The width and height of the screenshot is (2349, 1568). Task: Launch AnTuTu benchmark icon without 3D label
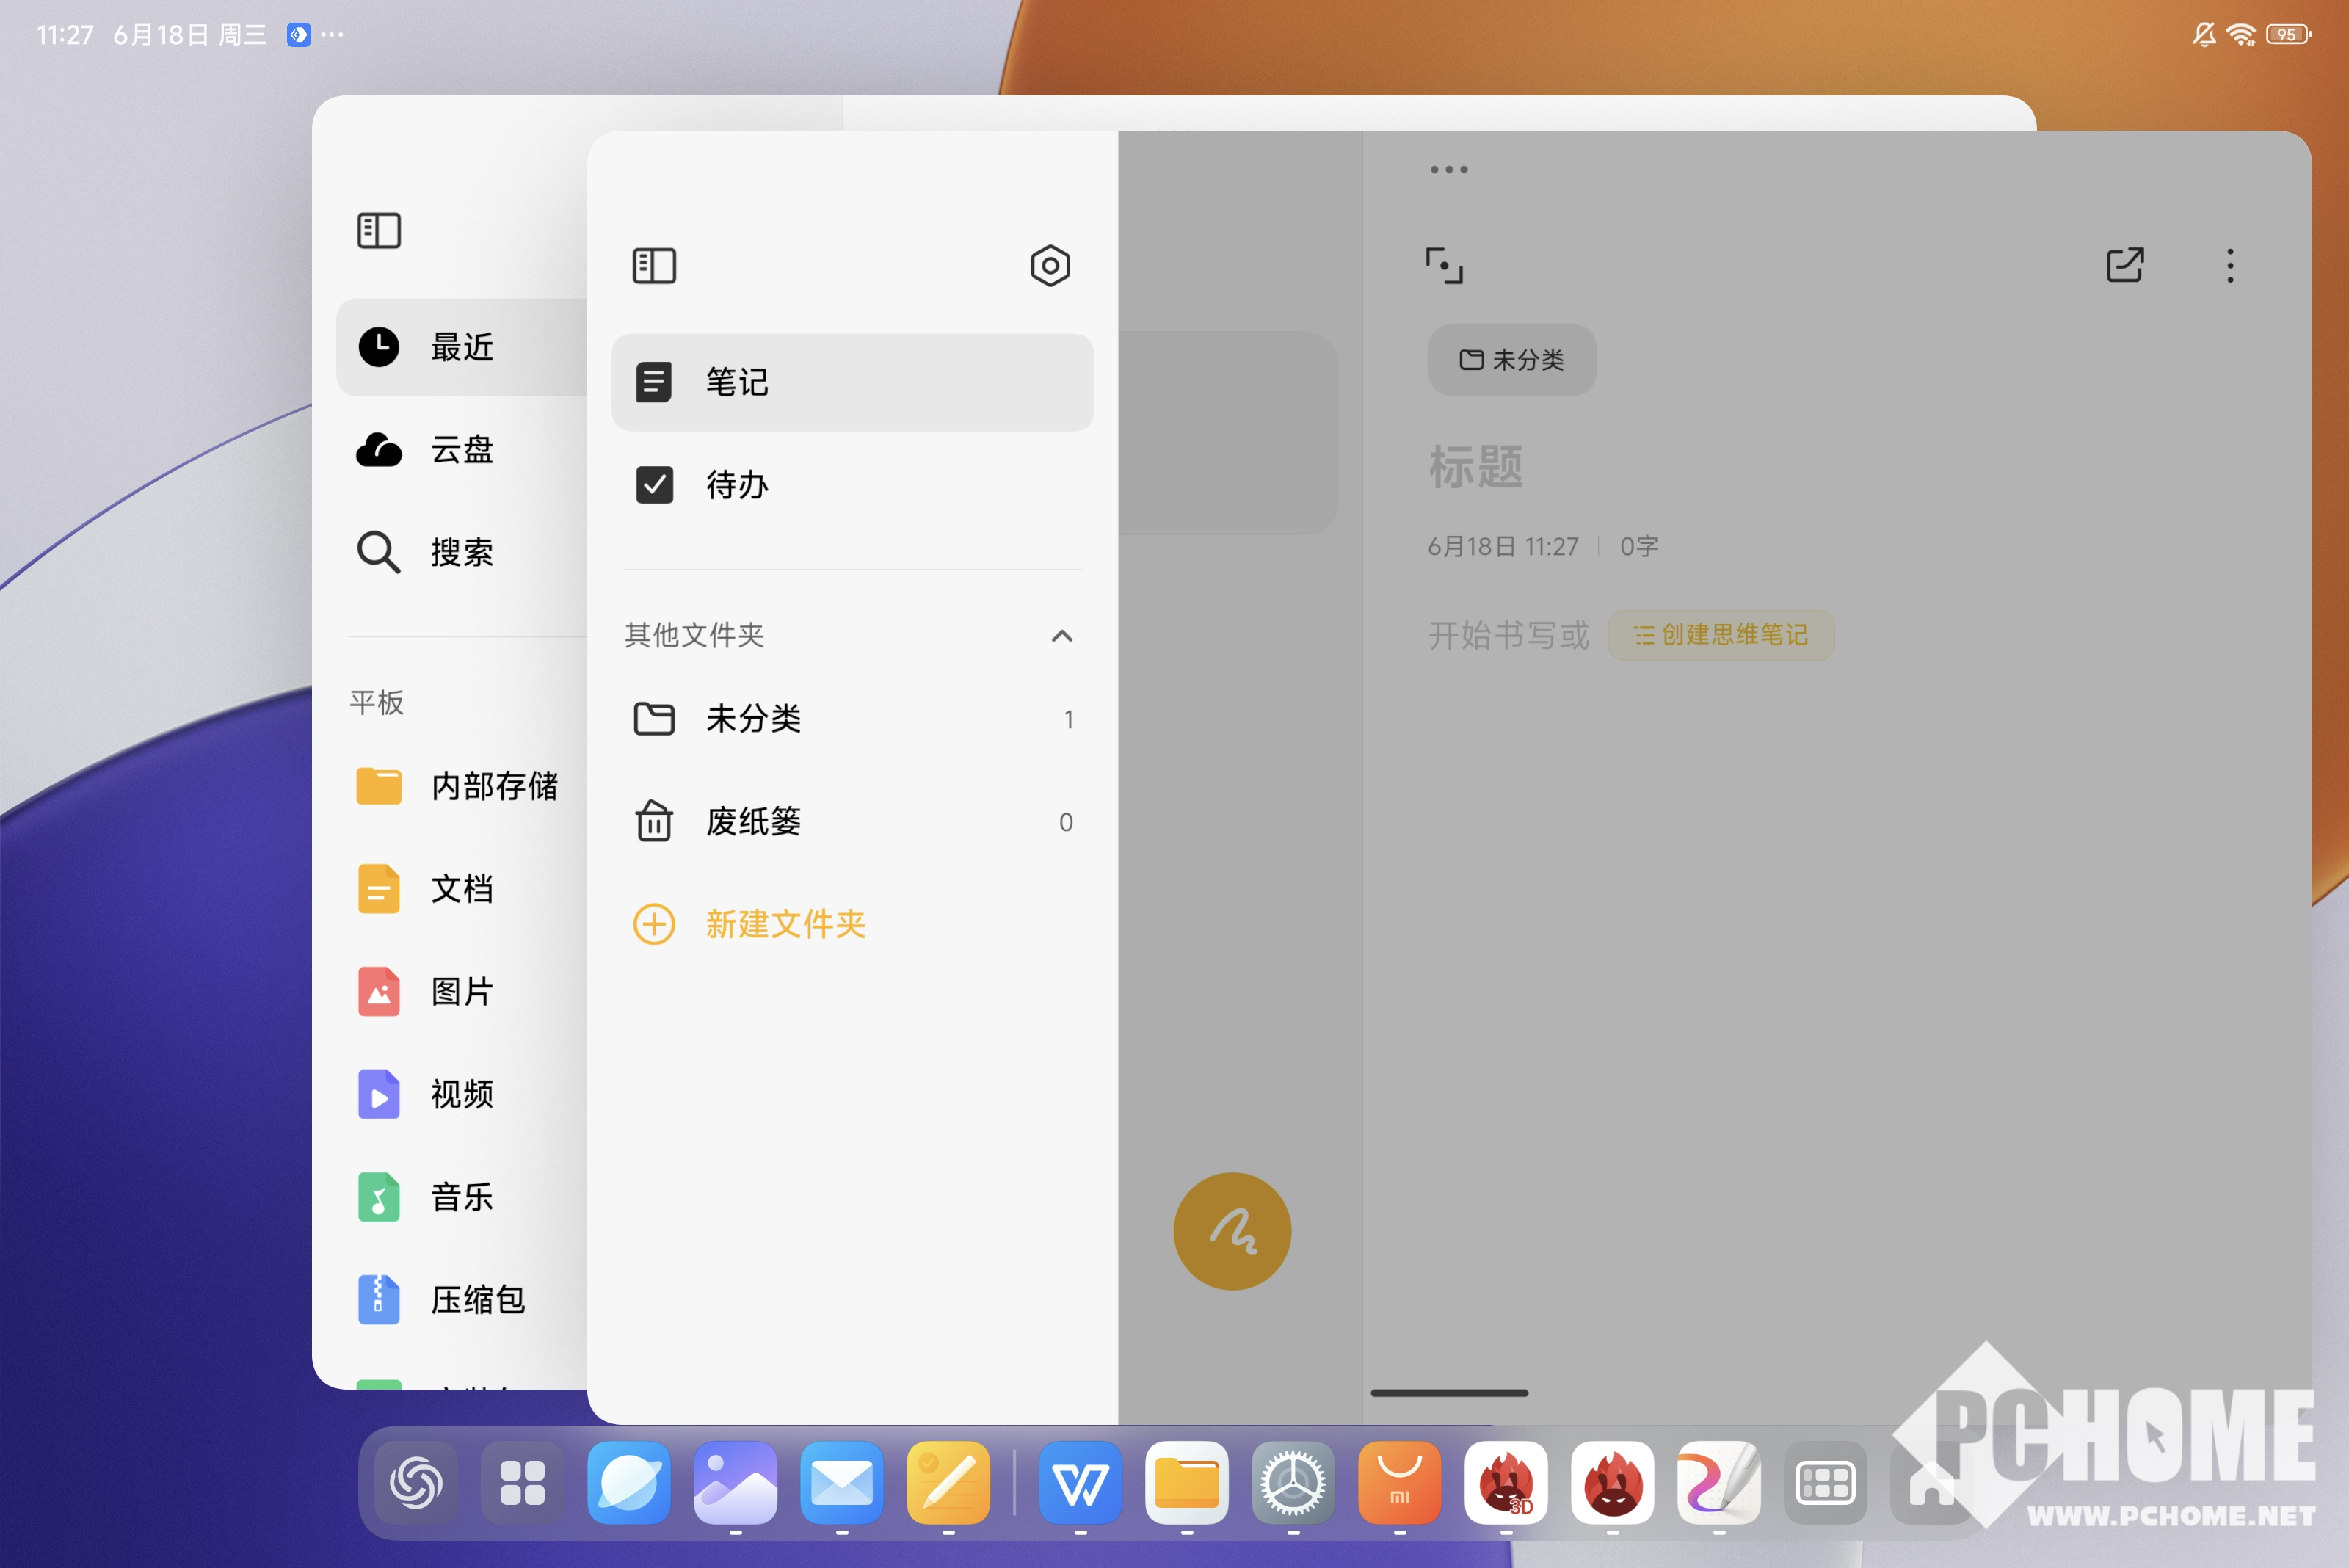(x=1613, y=1483)
